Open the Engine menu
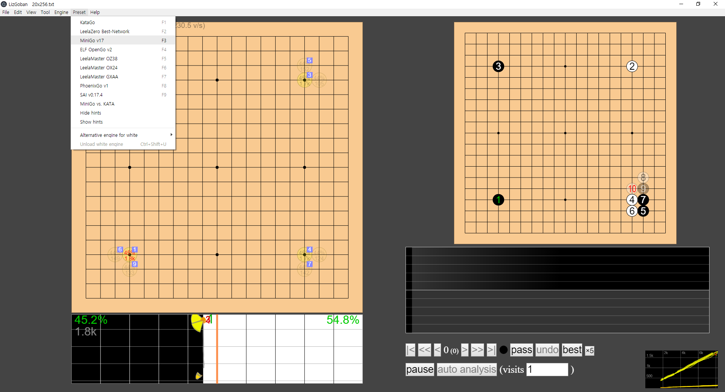This screenshot has height=392, width=725. 61,12
